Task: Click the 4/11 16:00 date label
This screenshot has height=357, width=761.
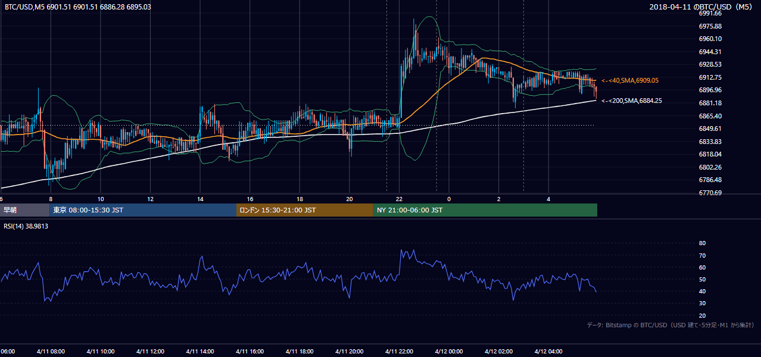Action: [250, 352]
